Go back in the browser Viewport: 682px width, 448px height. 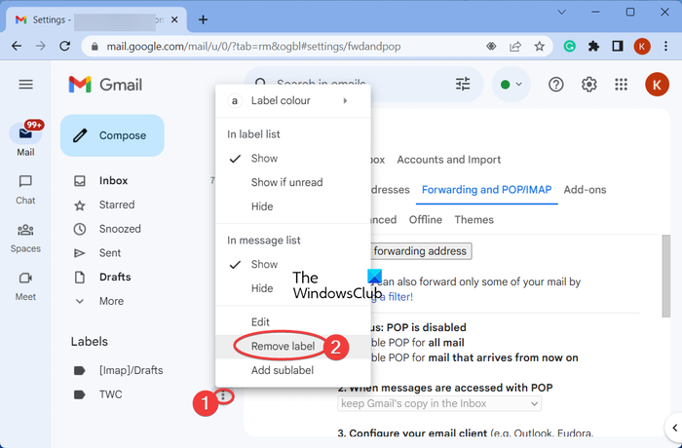pyautogui.click(x=17, y=46)
